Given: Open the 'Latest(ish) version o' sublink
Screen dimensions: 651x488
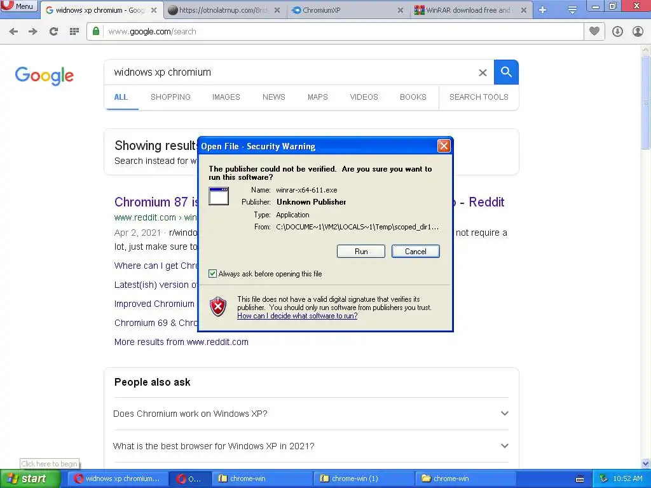Looking at the screenshot, I should tap(156, 285).
